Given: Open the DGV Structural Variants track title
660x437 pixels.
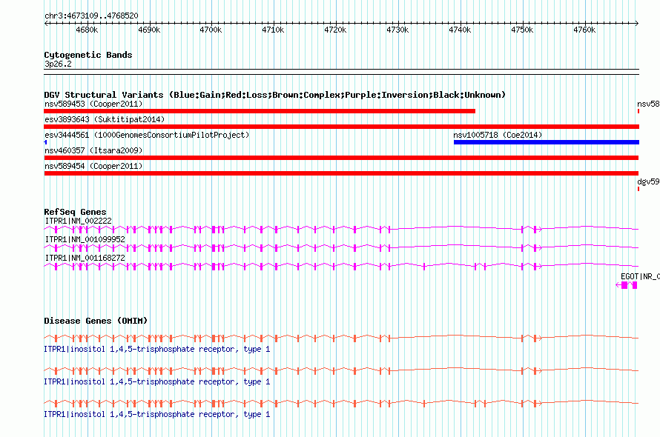Looking at the screenshot, I should [274, 95].
